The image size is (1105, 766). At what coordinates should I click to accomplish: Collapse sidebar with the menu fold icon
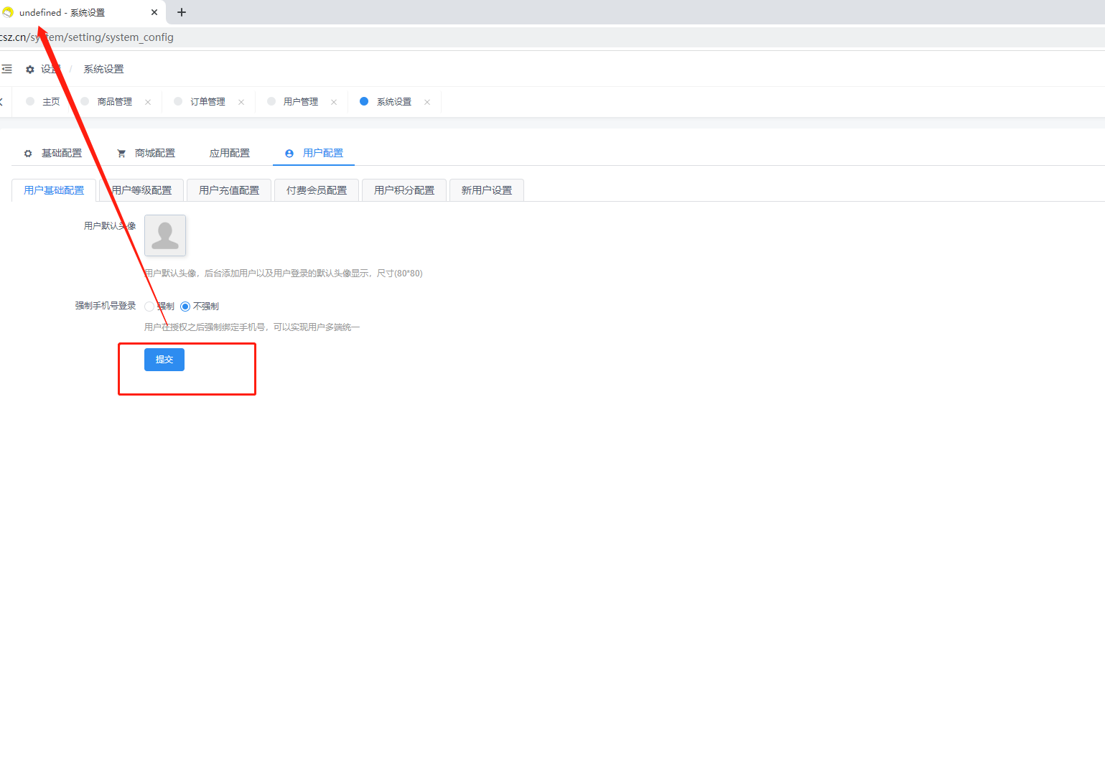point(6,69)
